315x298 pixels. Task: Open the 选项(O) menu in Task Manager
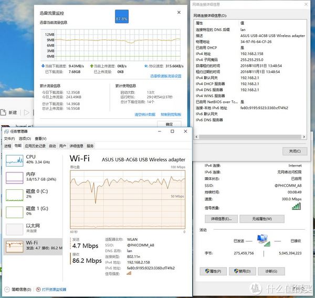coord(25,139)
